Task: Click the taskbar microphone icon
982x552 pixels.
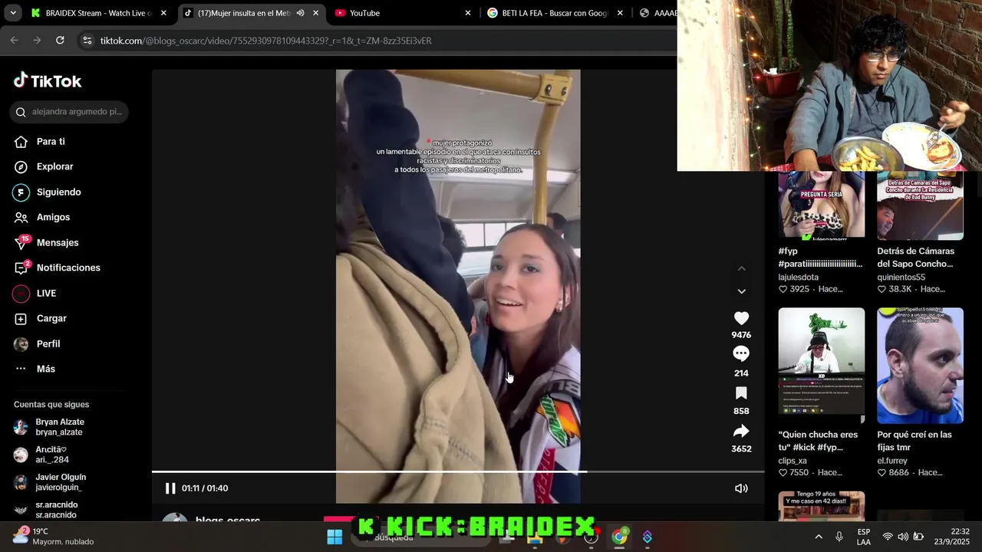Action: tap(839, 537)
